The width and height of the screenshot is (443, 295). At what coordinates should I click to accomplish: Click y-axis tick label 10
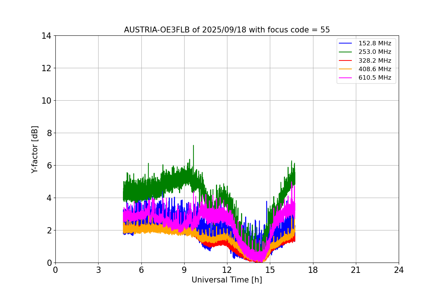pos(46,101)
